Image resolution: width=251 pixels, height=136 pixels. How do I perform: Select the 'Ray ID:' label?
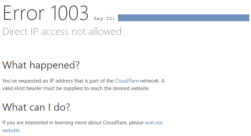[105, 18]
